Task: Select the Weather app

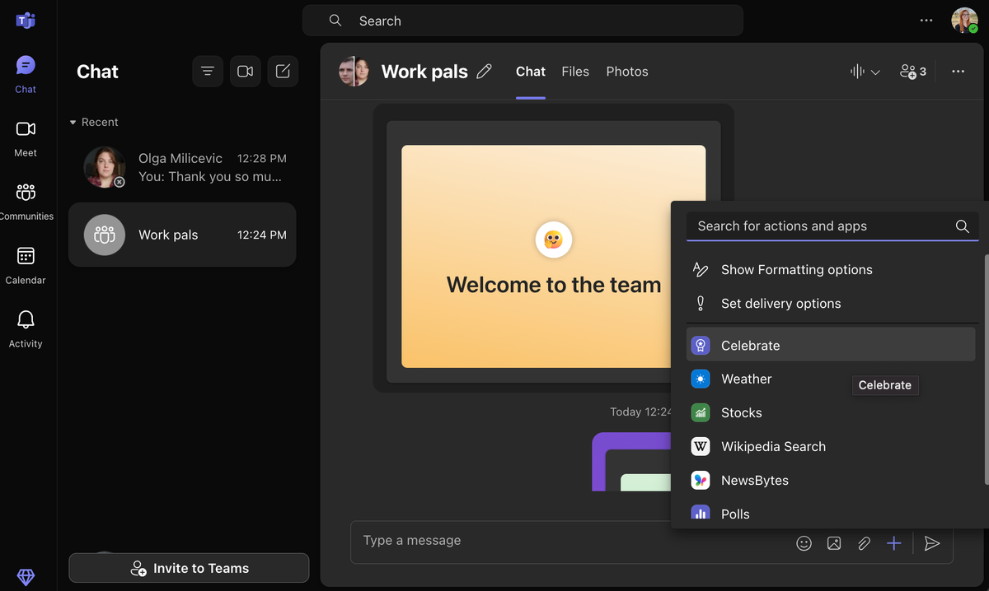Action: 831,379
